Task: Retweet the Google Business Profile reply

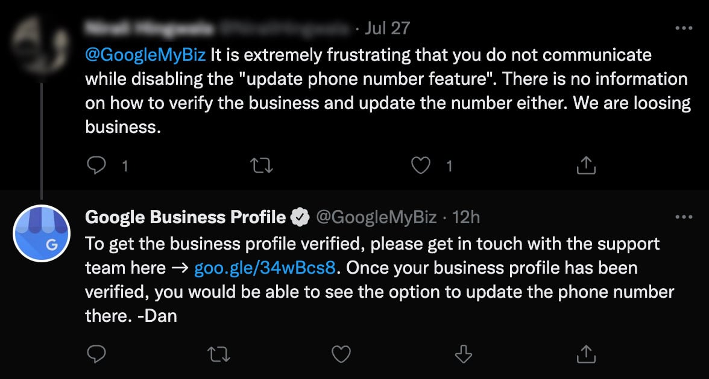Action: (x=219, y=354)
